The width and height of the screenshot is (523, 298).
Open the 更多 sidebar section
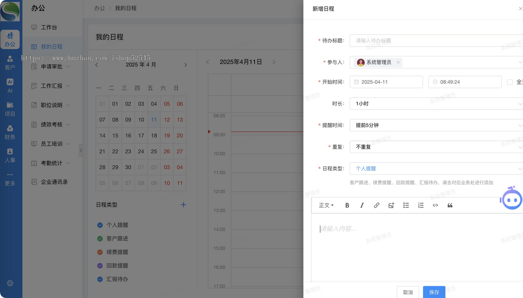tap(10, 179)
